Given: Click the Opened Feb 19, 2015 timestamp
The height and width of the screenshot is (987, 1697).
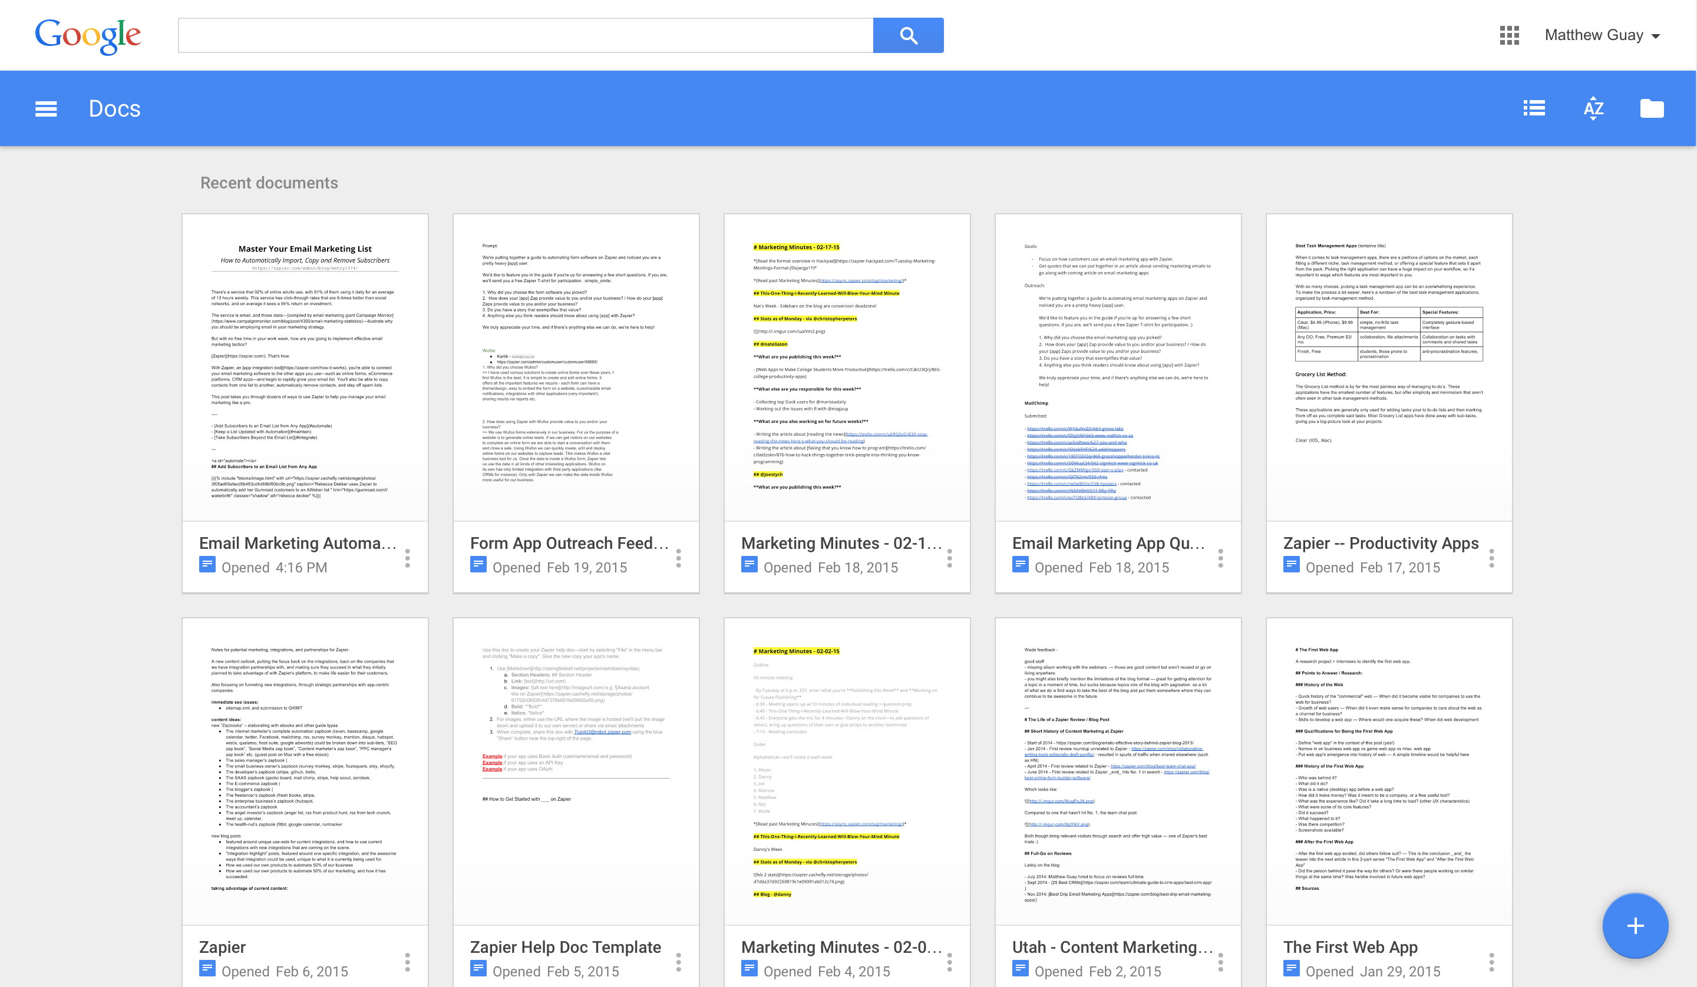Looking at the screenshot, I should pos(560,568).
